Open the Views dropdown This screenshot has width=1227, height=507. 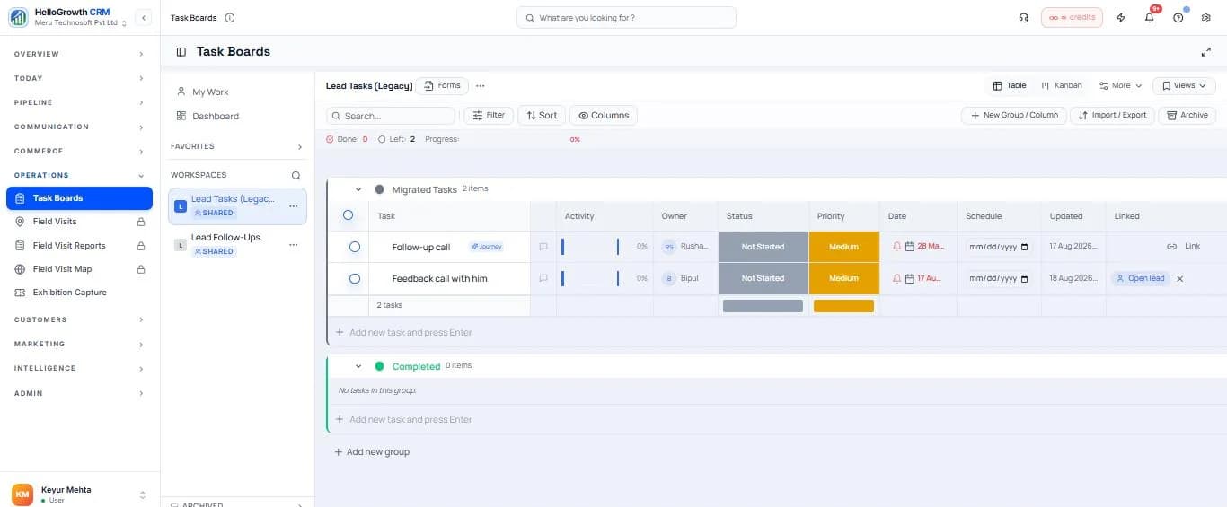(1184, 86)
